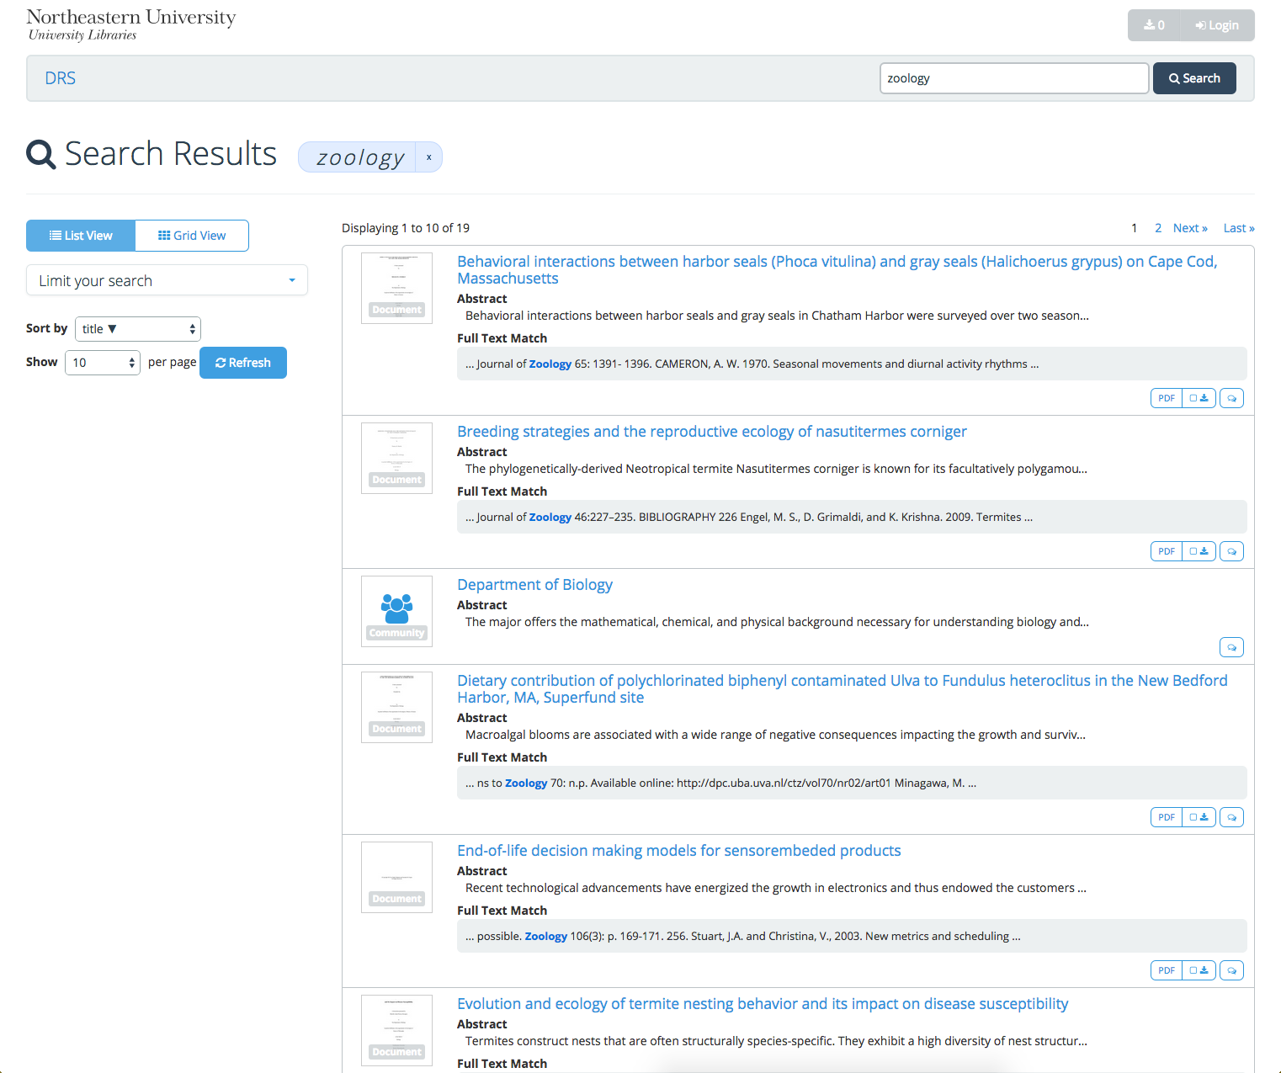The width and height of the screenshot is (1281, 1073).
Task: Open Department of Biology community thumbnail icon
Action: click(x=396, y=611)
